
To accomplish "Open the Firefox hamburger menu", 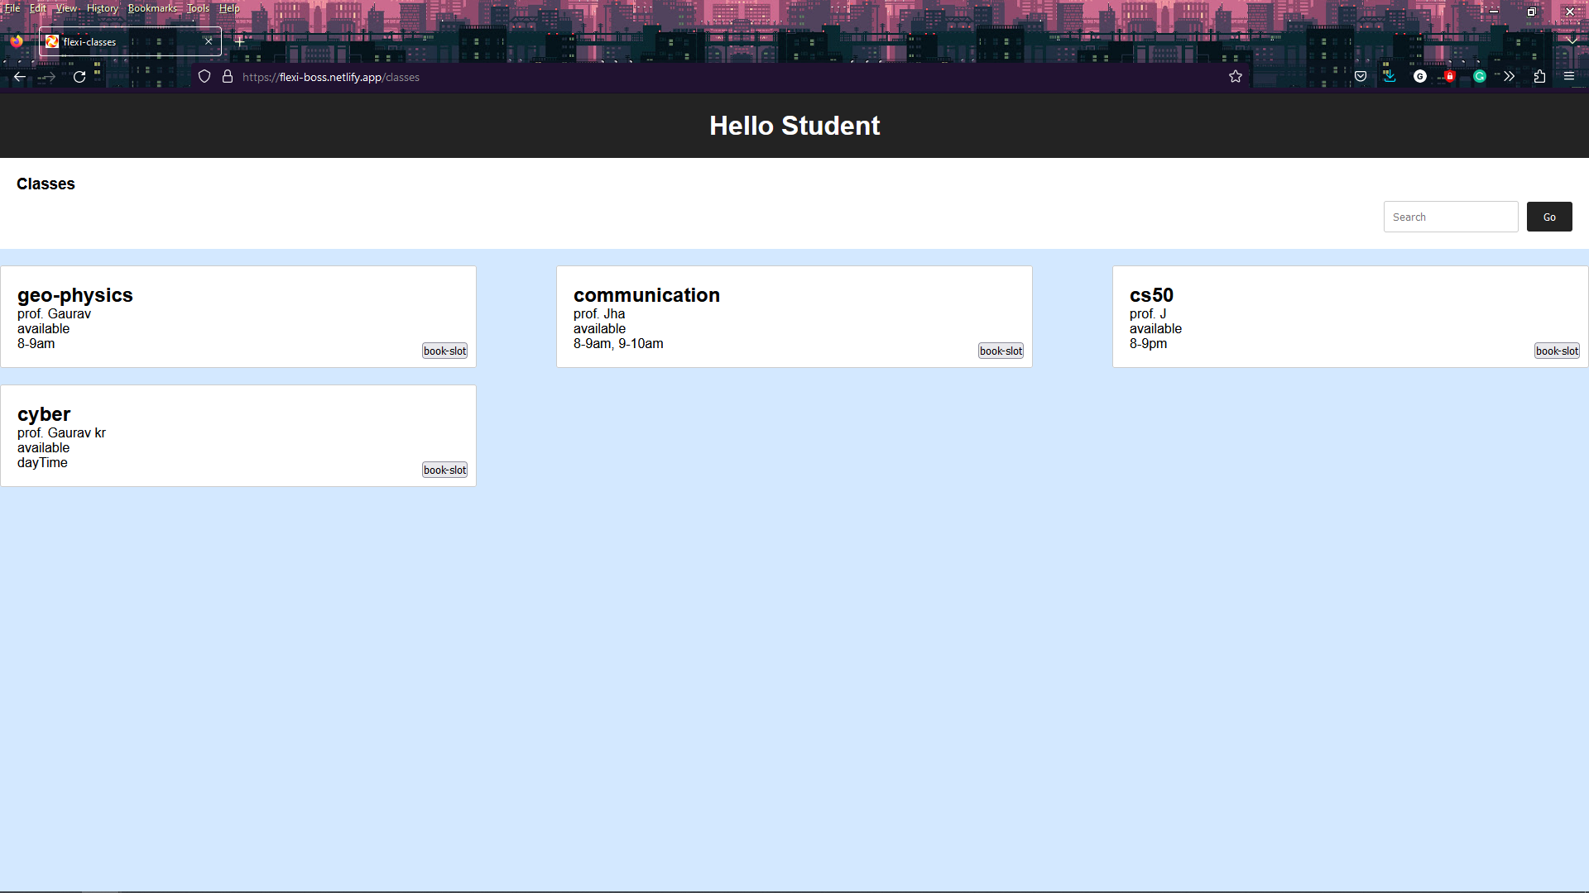I will 1570,76.
